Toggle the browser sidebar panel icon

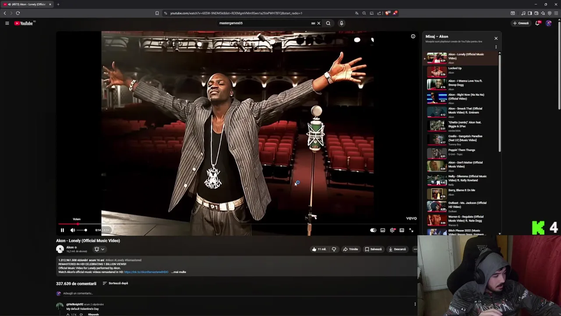pyautogui.click(x=529, y=13)
